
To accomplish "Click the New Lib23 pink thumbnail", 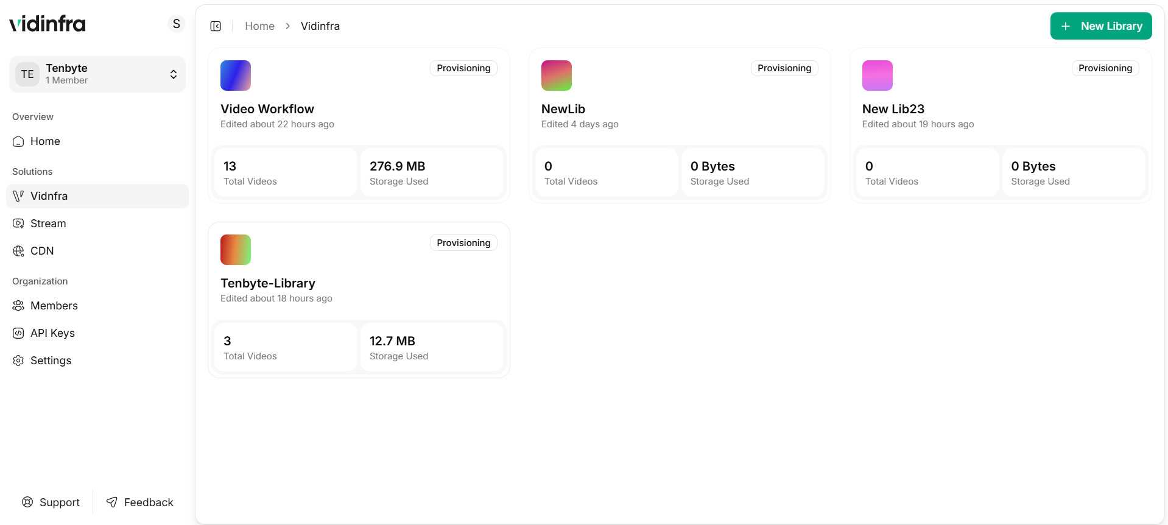I will coord(878,76).
